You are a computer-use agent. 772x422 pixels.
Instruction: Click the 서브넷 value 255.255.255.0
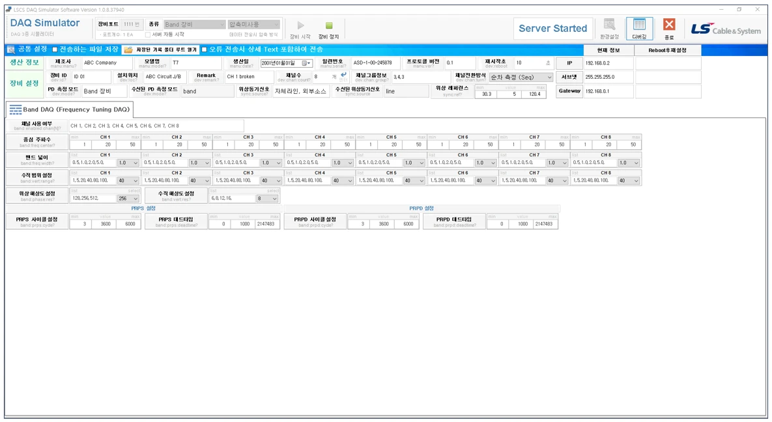[608, 77]
